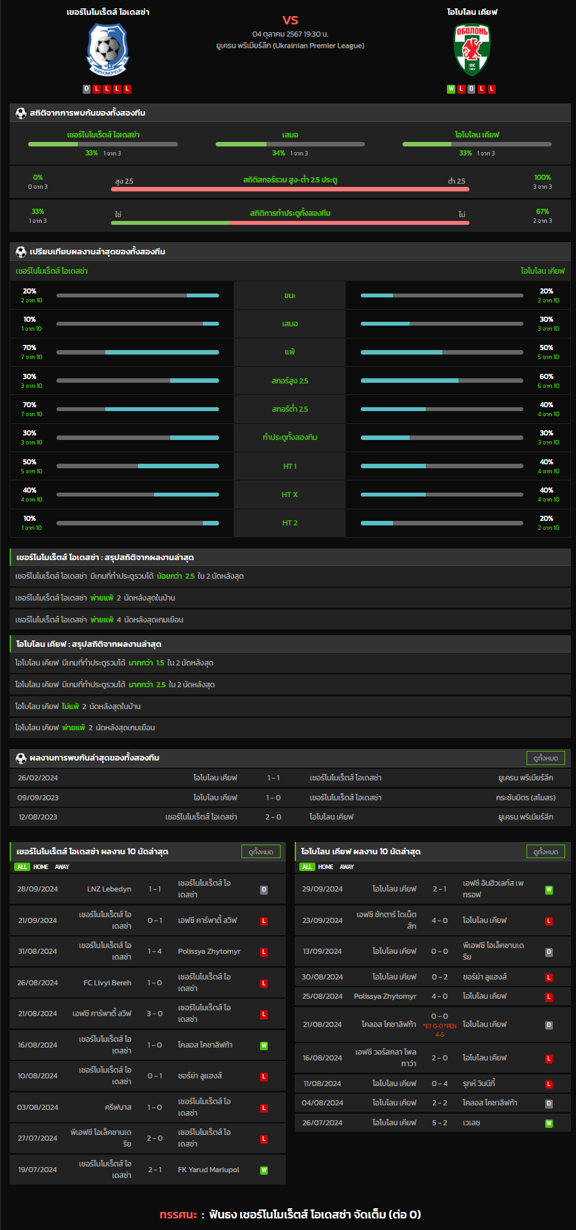Click the both-teams-score ใช่/ไม่ progress bar
Screen dimensions: 576x1230
point(290,223)
